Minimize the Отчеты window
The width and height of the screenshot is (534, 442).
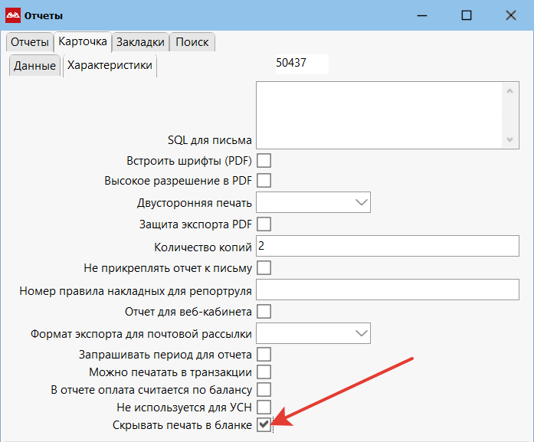point(420,15)
